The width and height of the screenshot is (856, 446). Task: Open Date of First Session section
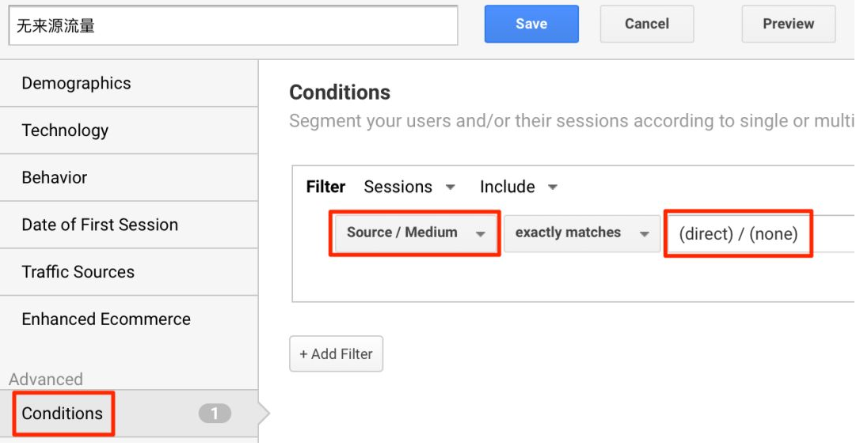point(100,225)
